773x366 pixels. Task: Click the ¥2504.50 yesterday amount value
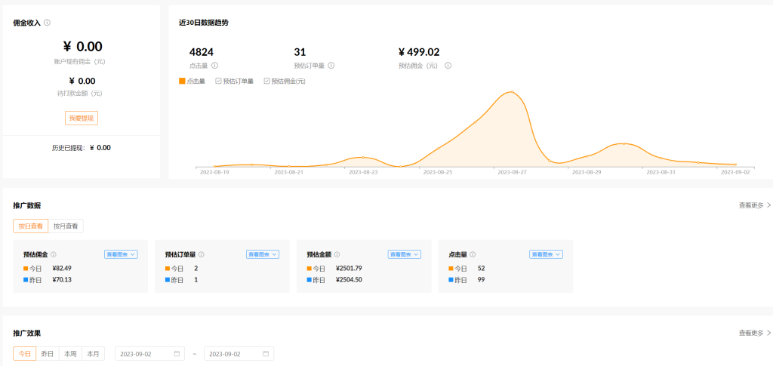tap(349, 280)
